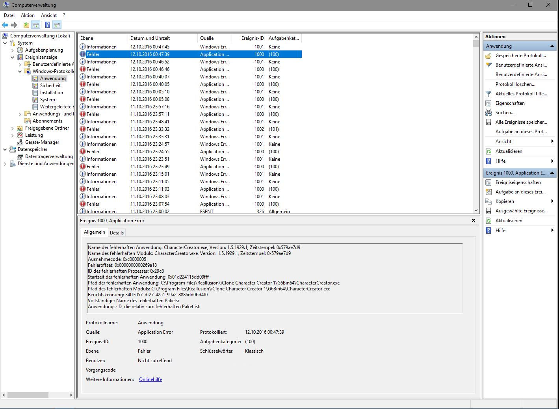The width and height of the screenshot is (559, 409).
Task: Click the Kopieren icon
Action: point(488,201)
